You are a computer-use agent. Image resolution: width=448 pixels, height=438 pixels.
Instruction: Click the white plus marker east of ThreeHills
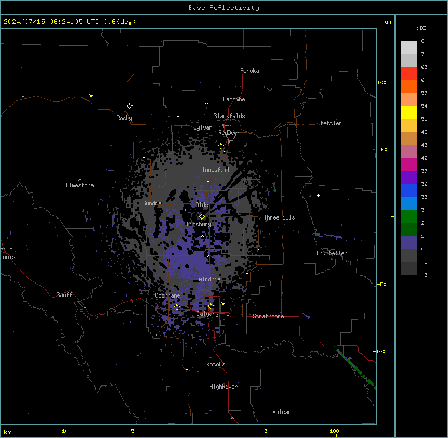click(x=318, y=195)
